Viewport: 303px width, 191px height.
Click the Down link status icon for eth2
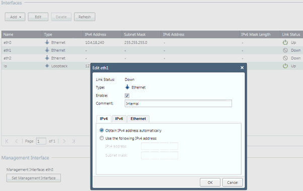285,58
